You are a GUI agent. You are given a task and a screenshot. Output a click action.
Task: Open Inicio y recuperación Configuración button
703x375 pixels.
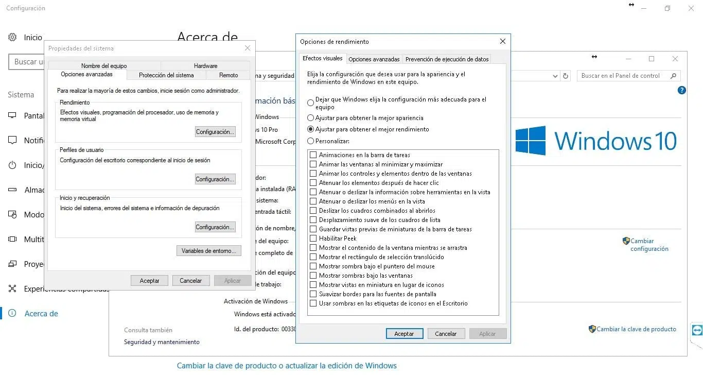coord(215,227)
